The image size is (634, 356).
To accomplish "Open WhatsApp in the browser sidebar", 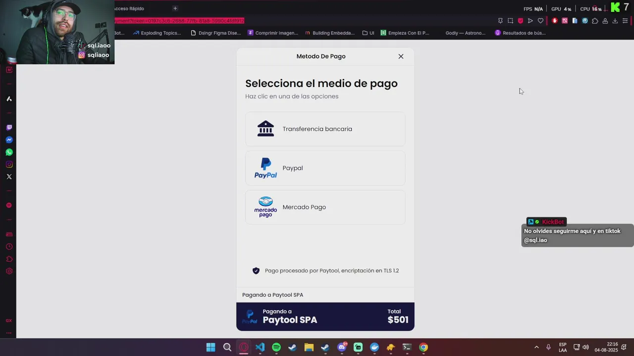I will click(x=9, y=152).
